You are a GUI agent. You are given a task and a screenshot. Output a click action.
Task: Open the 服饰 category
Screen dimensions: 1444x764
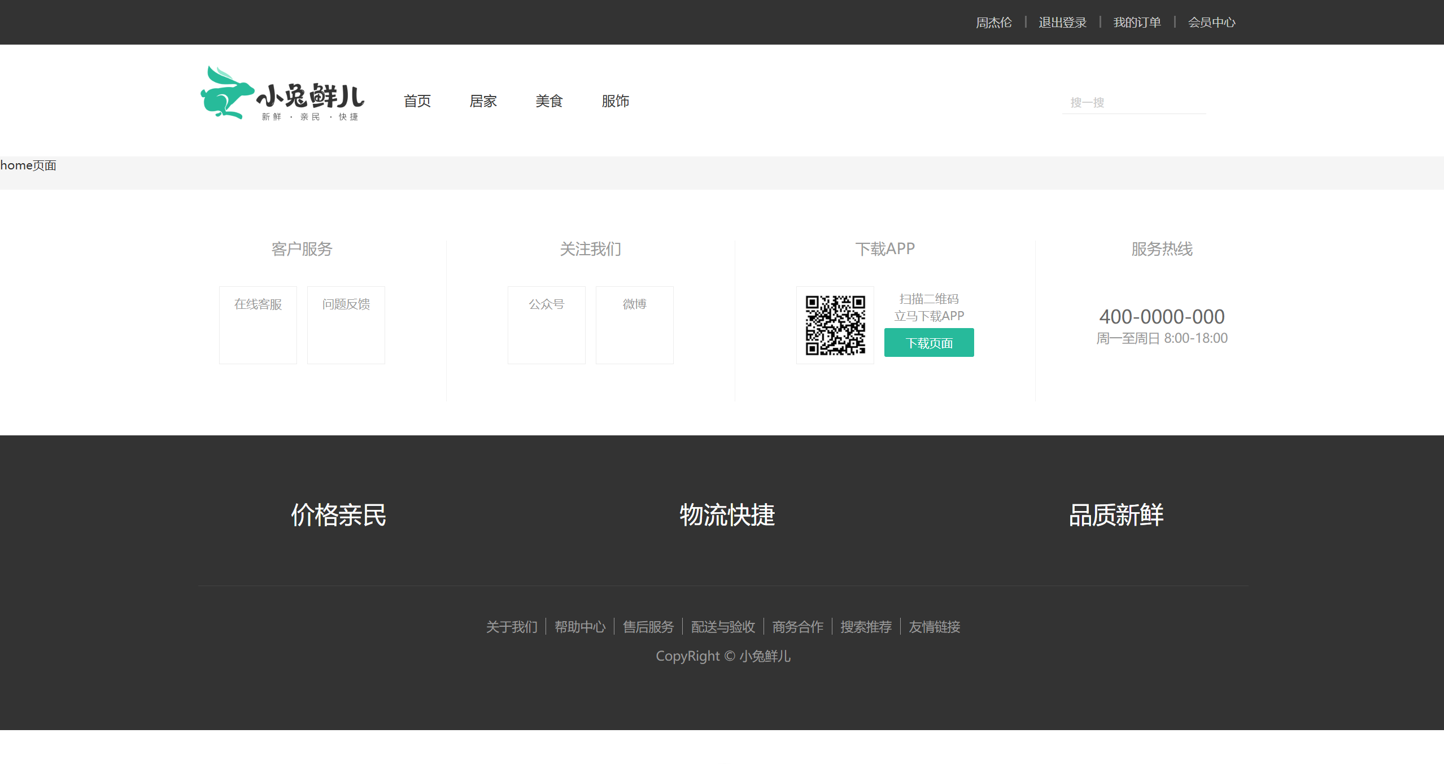(615, 101)
